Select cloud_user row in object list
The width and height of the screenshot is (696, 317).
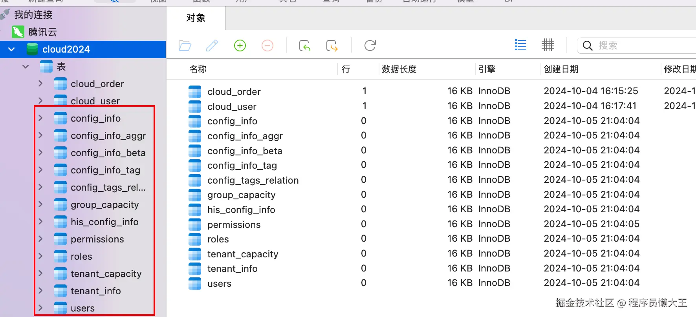click(x=431, y=106)
